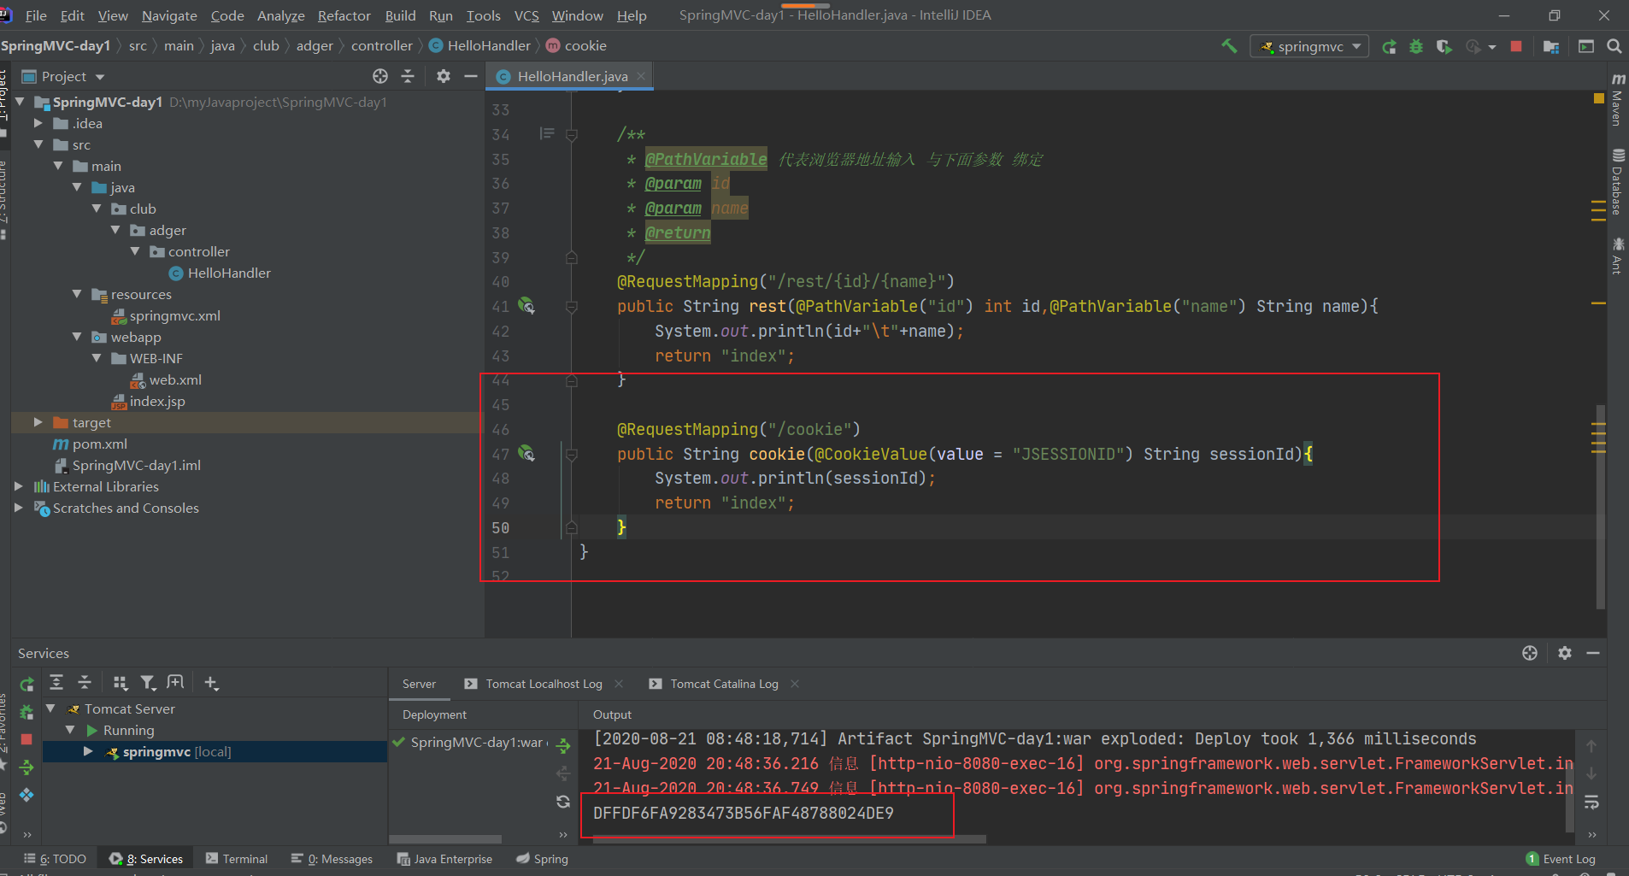1629x876 pixels.
Task: Click gutter request mapping icon on line 47
Action: [x=526, y=454]
